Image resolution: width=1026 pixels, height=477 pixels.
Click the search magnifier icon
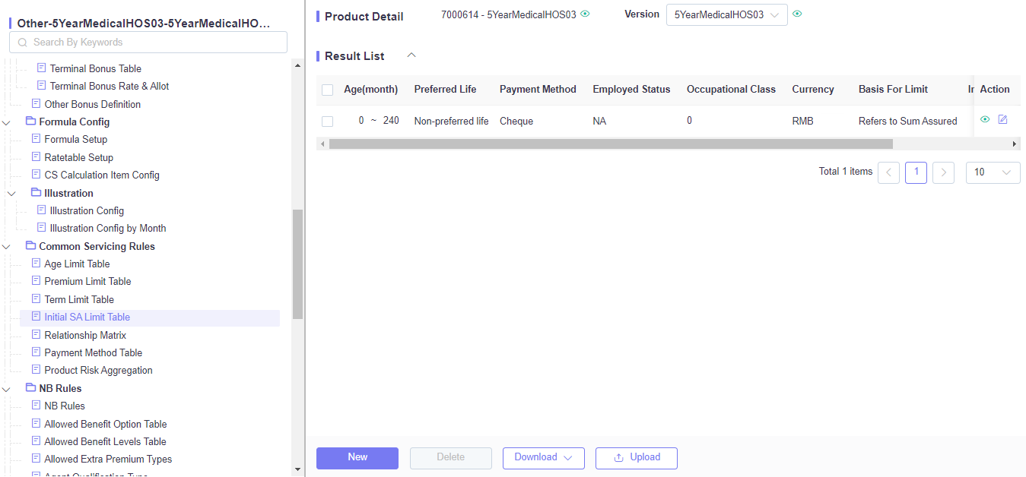coord(23,43)
